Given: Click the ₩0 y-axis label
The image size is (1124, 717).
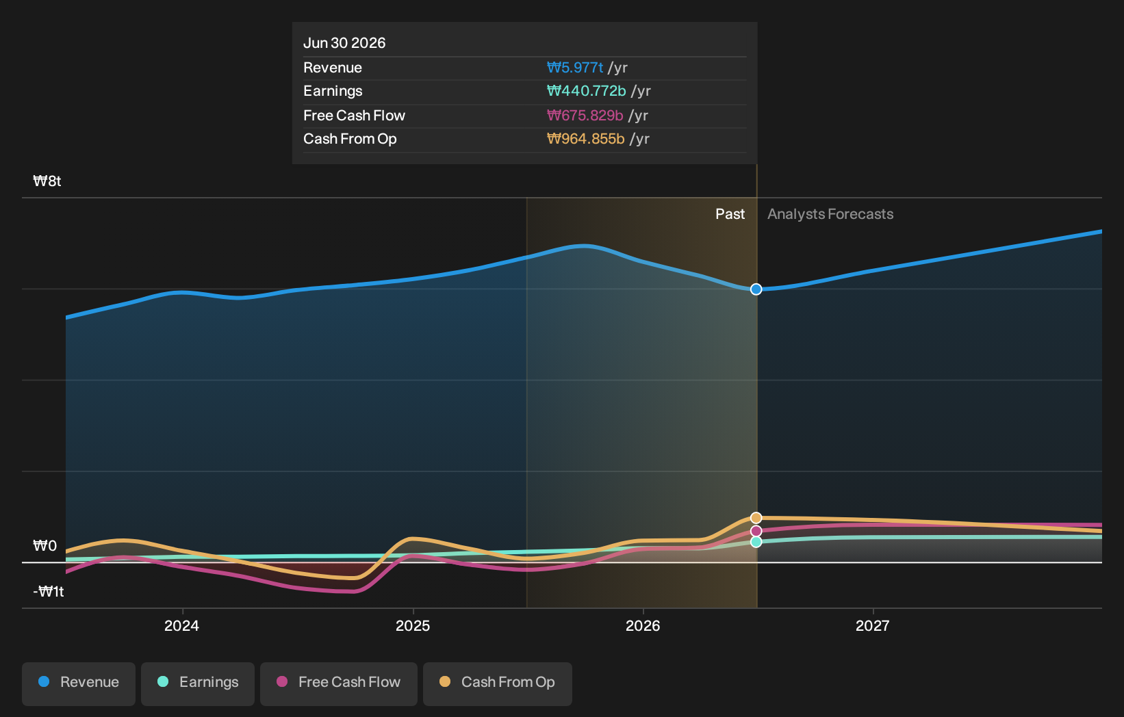Looking at the screenshot, I should (x=45, y=546).
